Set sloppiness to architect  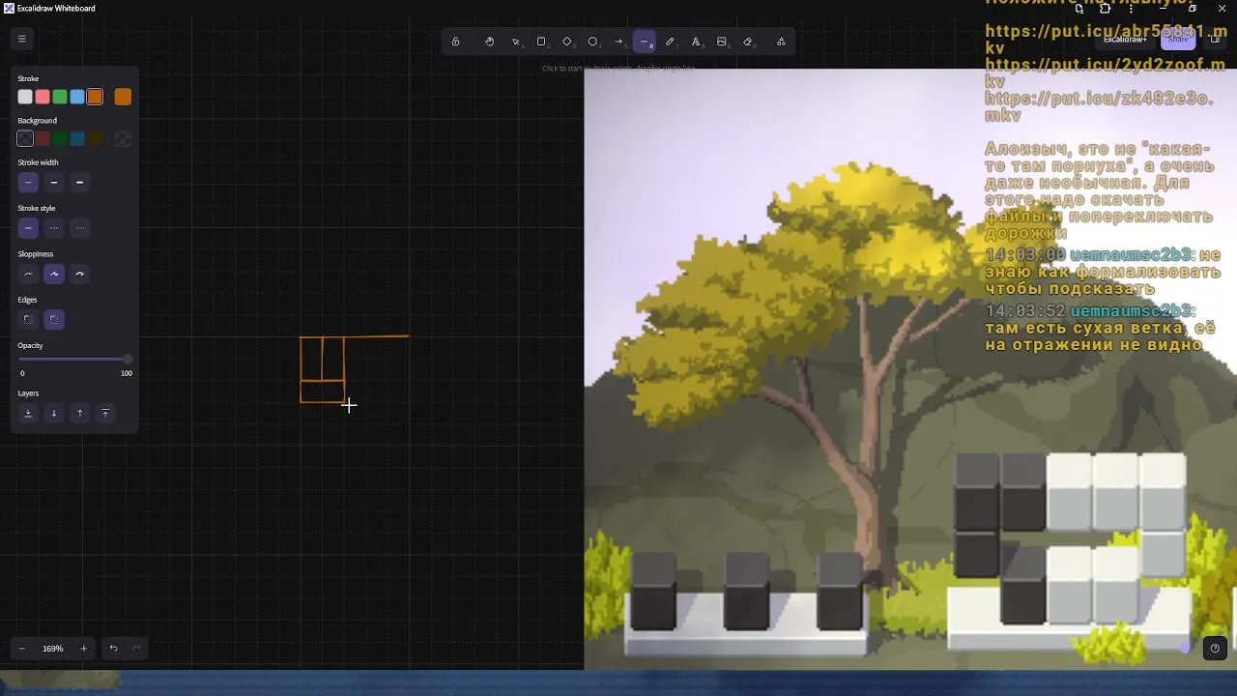28,275
